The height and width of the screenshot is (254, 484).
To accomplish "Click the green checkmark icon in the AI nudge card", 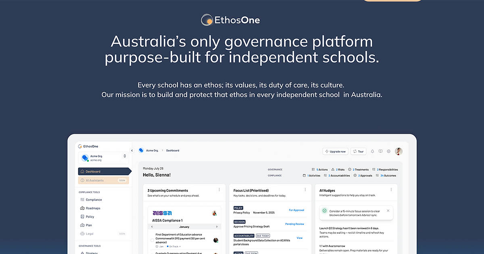I will coord(324,211).
